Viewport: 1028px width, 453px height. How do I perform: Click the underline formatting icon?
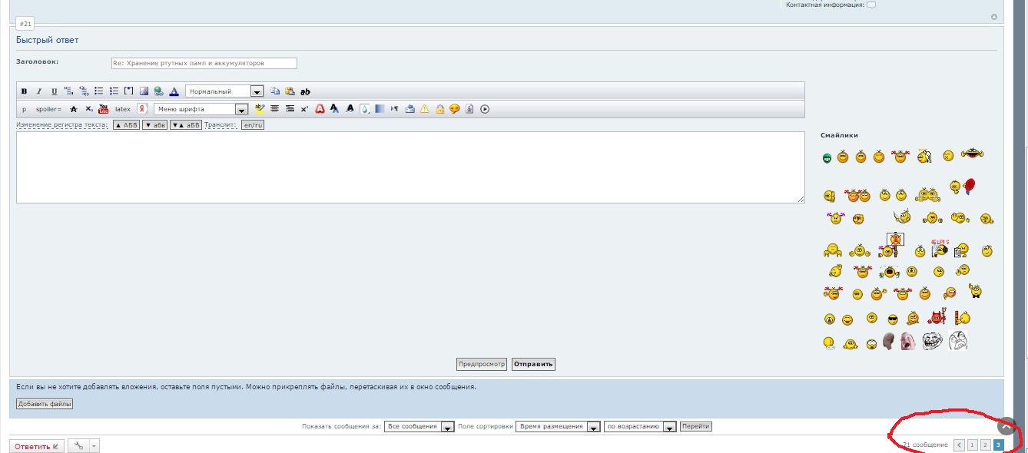point(54,91)
